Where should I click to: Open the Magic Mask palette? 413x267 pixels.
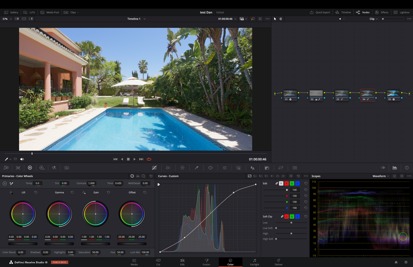coord(238,168)
